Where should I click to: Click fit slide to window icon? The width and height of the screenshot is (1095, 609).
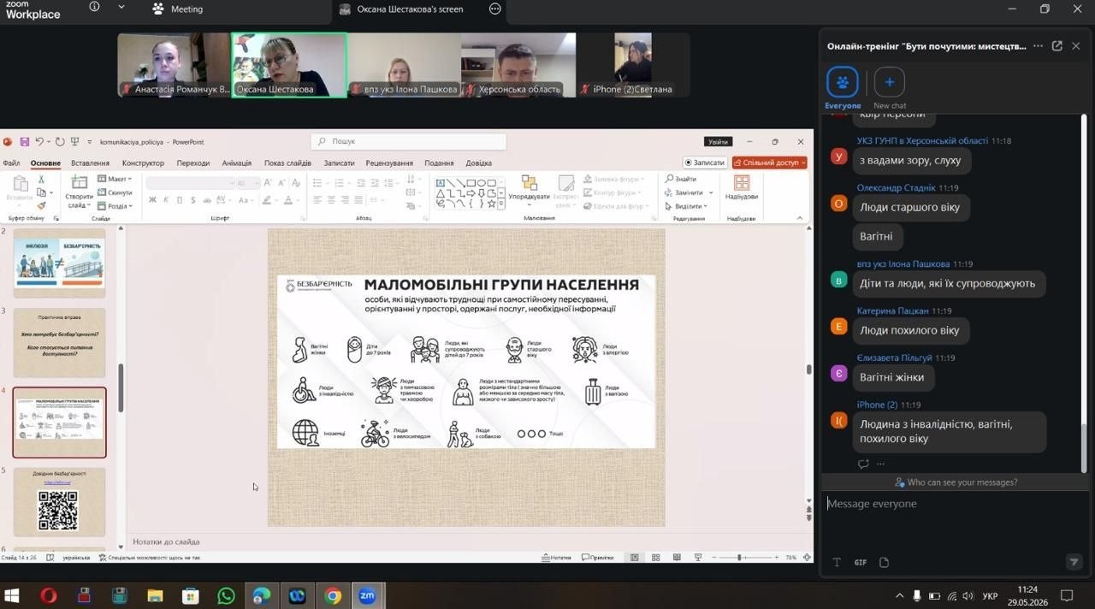click(x=807, y=558)
